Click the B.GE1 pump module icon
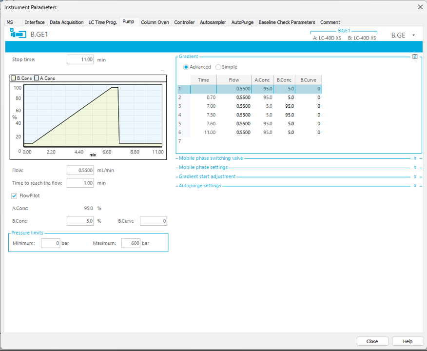Image resolution: width=427 pixels, height=351 pixels. pyautogui.click(x=19, y=34)
